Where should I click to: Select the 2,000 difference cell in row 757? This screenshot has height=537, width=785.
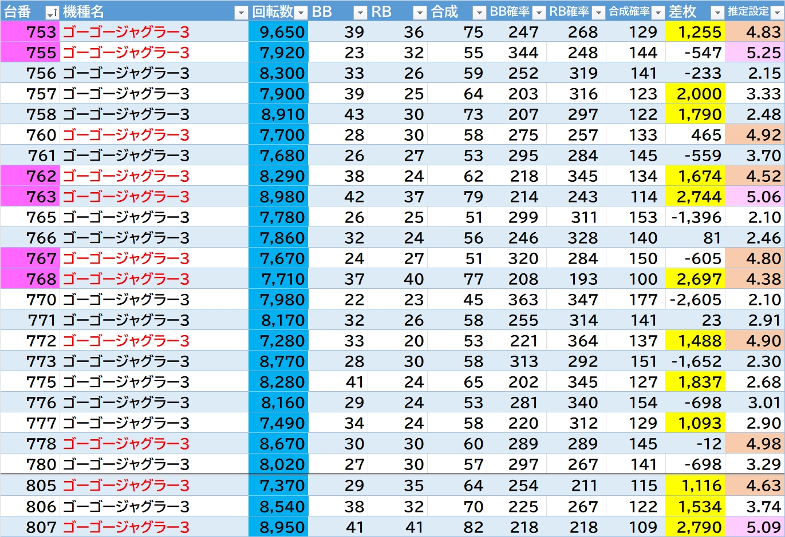pyautogui.click(x=696, y=94)
